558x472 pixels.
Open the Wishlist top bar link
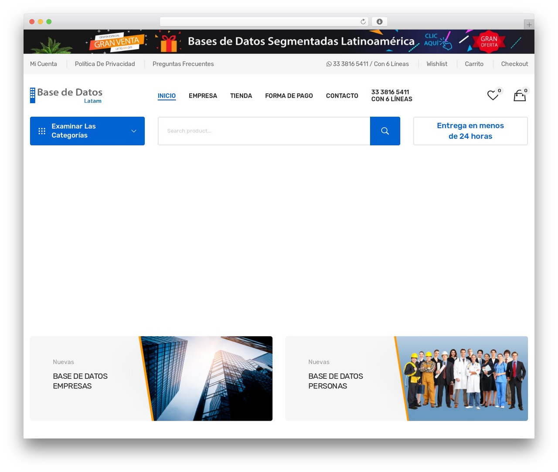437,64
